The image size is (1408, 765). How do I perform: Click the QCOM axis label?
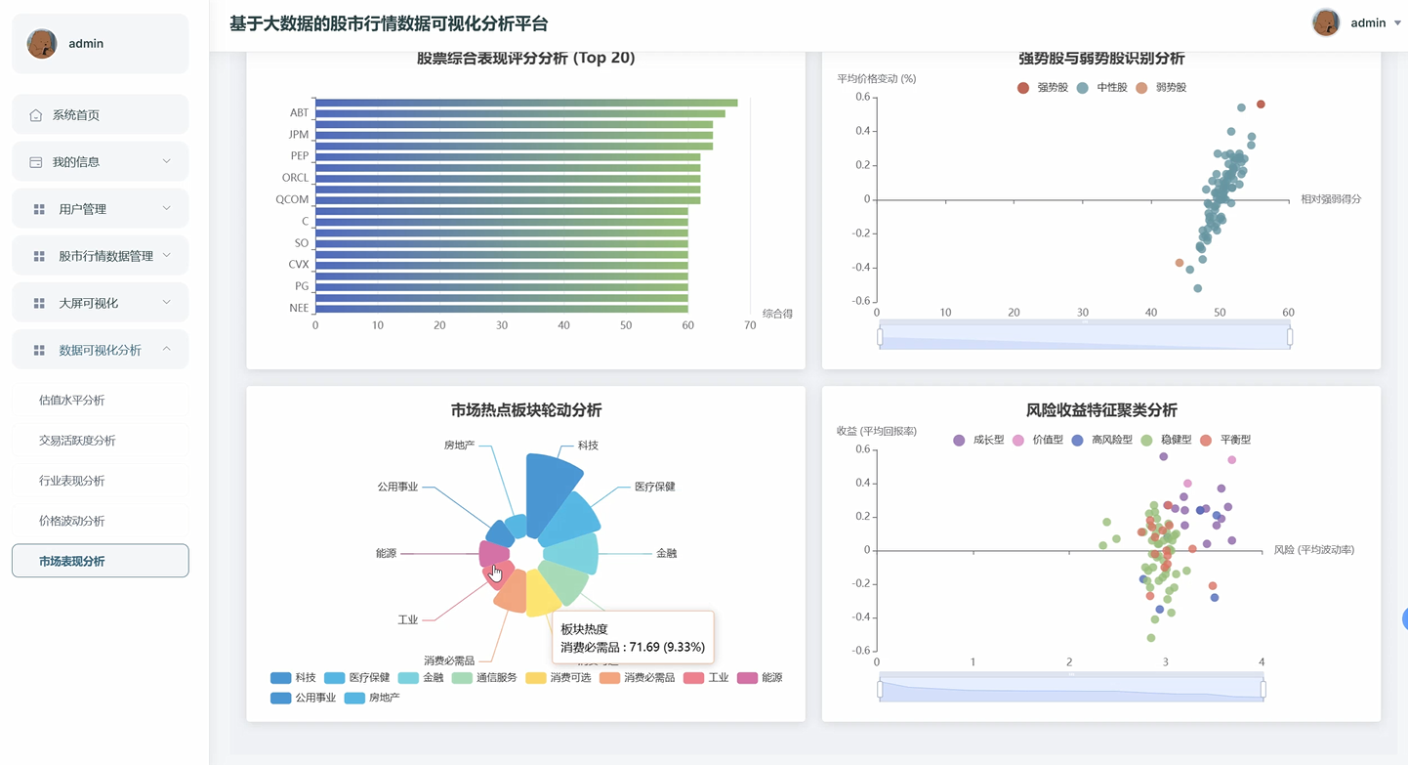tap(292, 199)
